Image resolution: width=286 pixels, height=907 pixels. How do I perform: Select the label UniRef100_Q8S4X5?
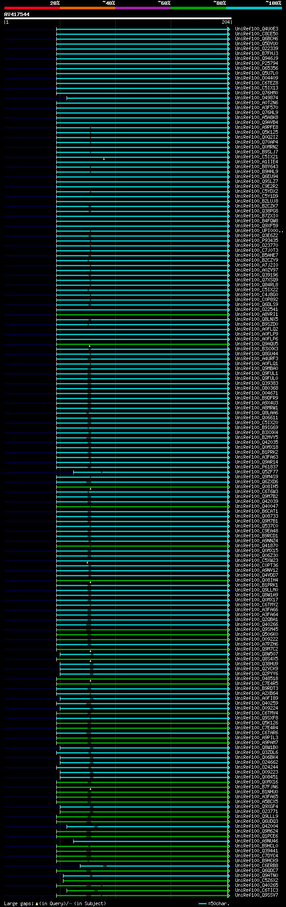(257, 659)
